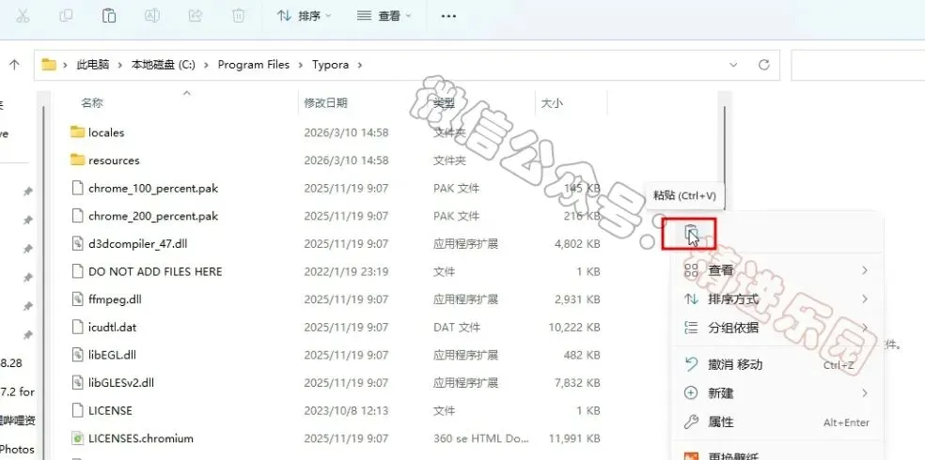Choose 属性 in context menu
This screenshot has height=460, width=925.
pos(776,422)
